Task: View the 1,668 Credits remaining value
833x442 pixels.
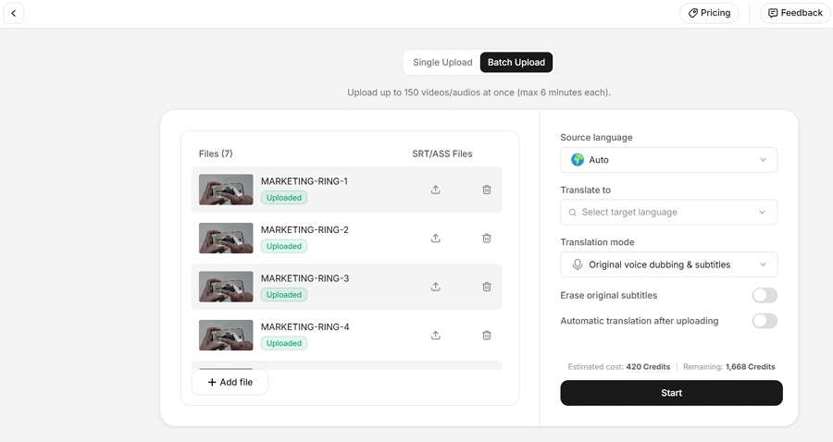Action: pos(750,367)
